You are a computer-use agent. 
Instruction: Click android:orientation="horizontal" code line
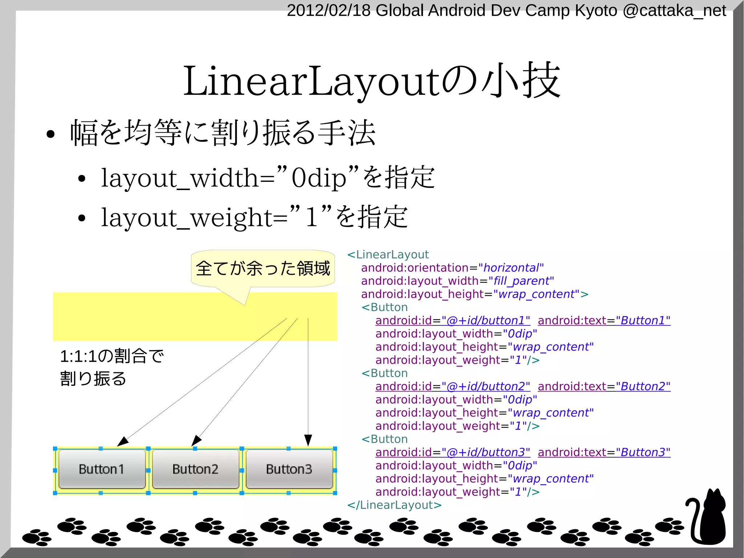[452, 268]
